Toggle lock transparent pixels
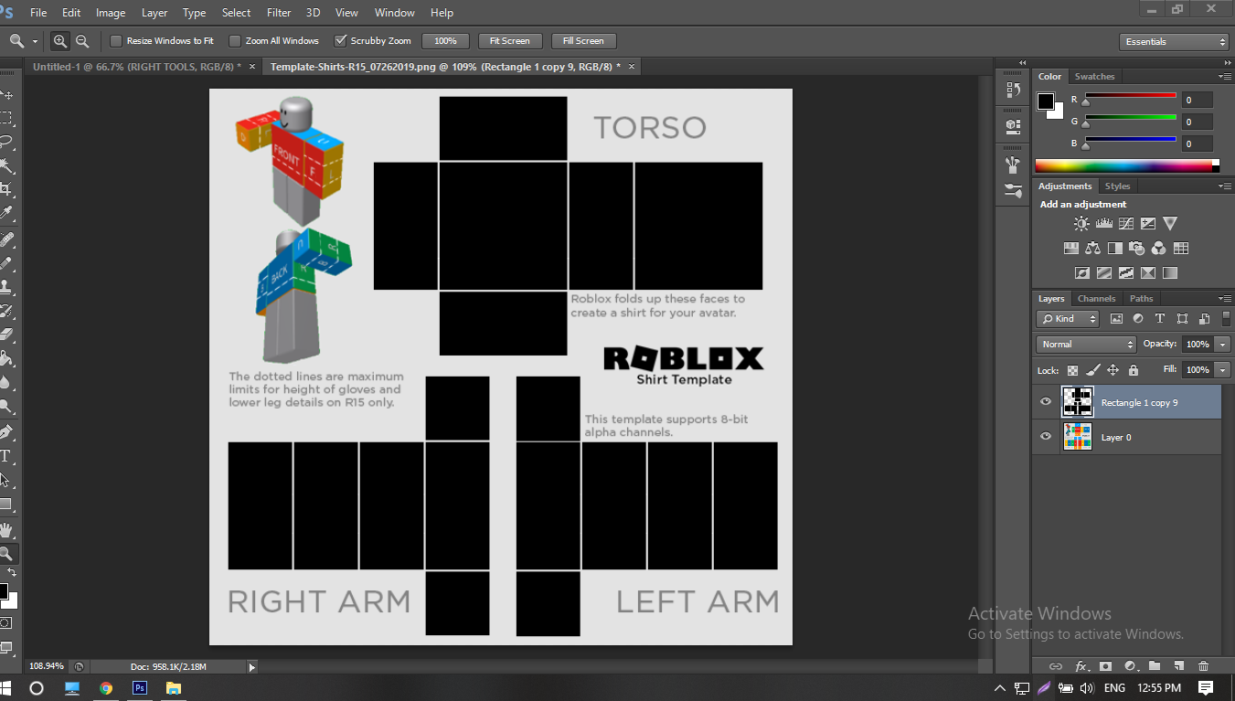The width and height of the screenshot is (1235, 701). point(1072,370)
